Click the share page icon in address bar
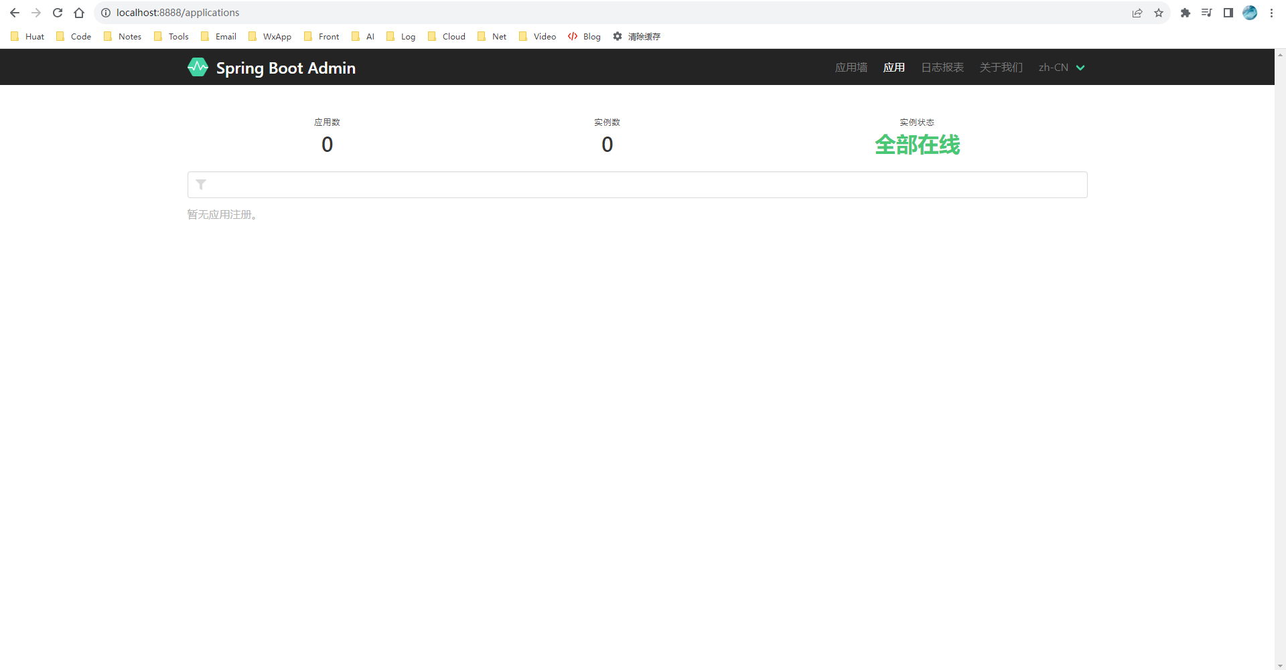This screenshot has width=1286, height=670. click(1137, 13)
